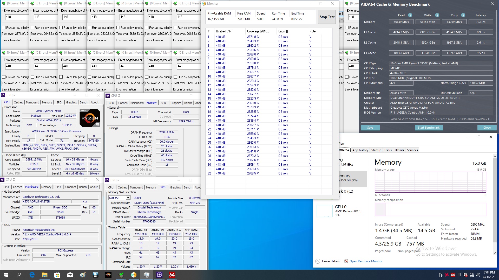Click AIDA64 system tray icon
The height and width of the screenshot is (280, 499).
pos(453,275)
